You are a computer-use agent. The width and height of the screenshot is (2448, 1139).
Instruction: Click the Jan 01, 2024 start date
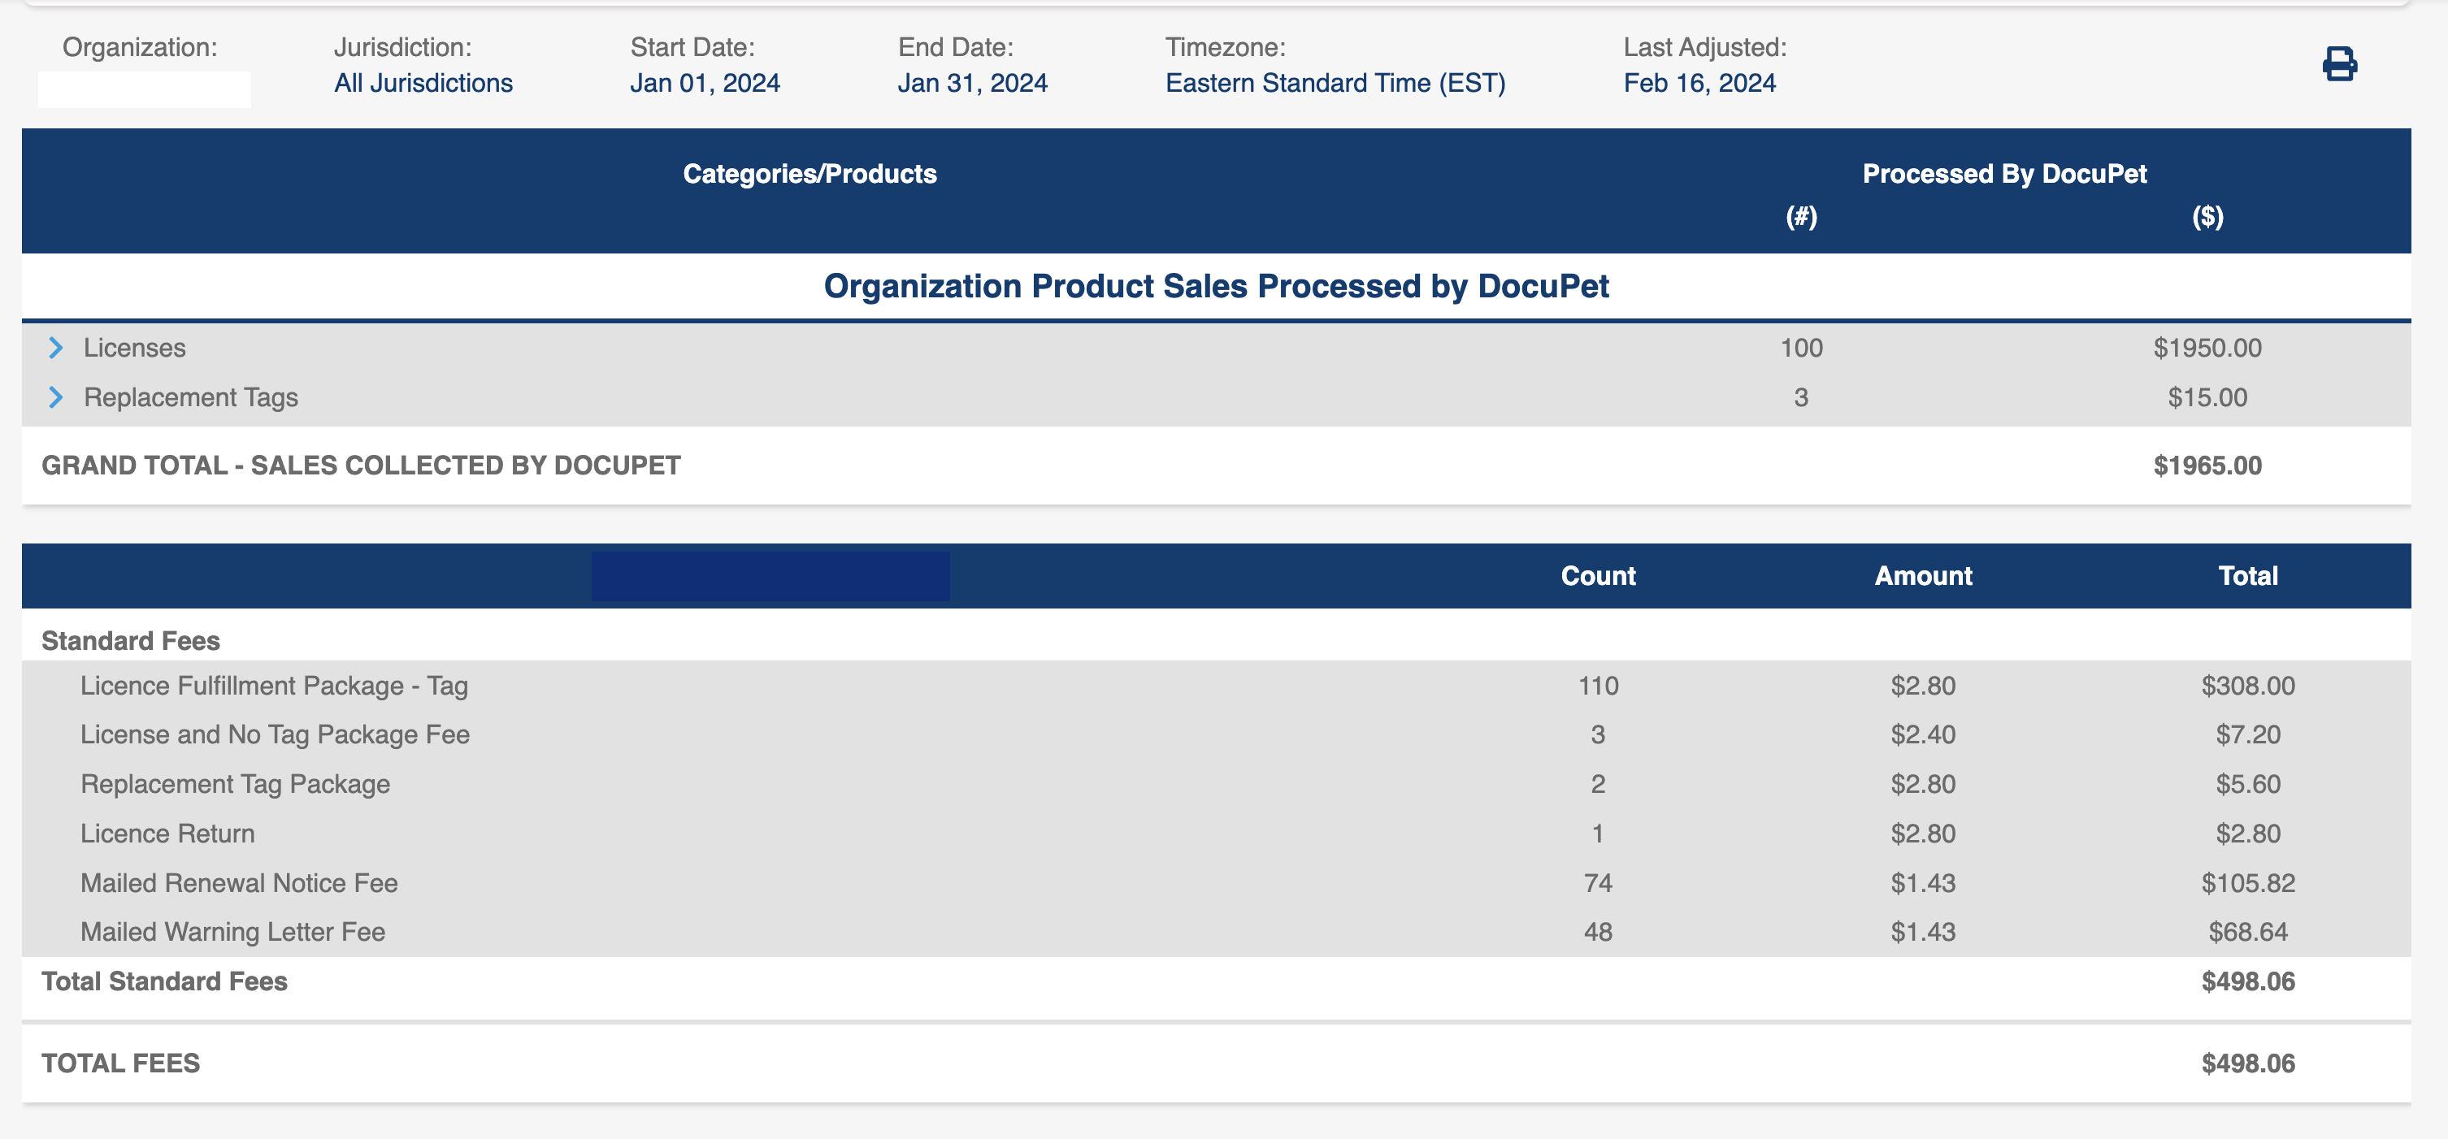pyautogui.click(x=704, y=84)
